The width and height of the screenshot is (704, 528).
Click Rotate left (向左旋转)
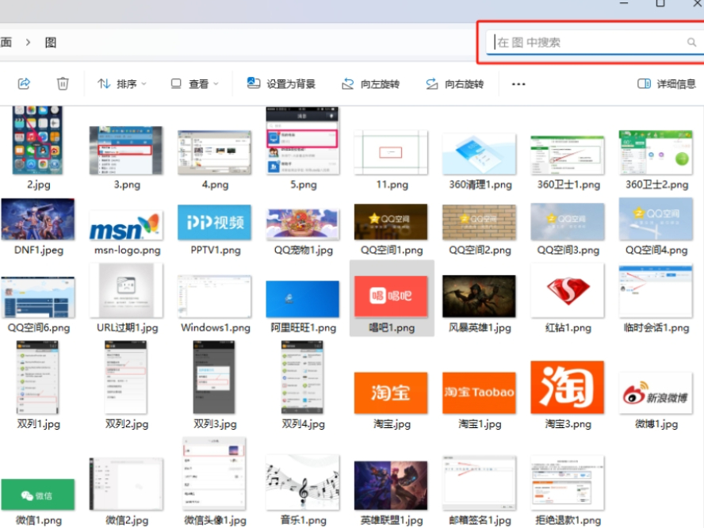[x=371, y=84]
